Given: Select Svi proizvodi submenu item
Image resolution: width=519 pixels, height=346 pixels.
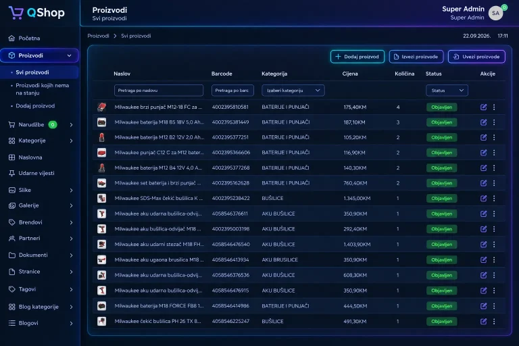Looking at the screenshot, I should click(32, 72).
